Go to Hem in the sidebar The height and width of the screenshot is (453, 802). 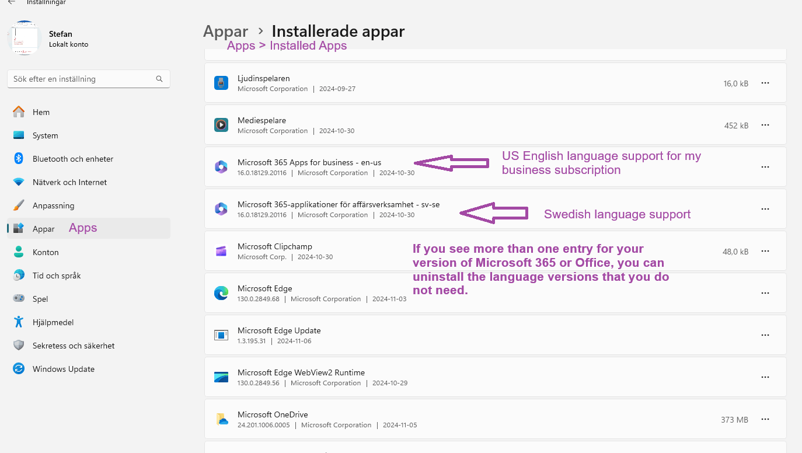(x=41, y=112)
